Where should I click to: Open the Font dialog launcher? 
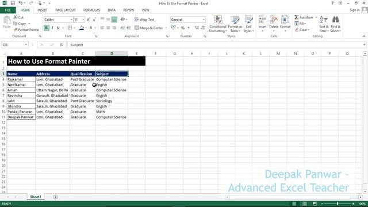coord(96,36)
